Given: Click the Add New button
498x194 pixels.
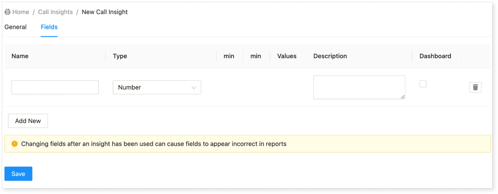Looking at the screenshot, I should pyautogui.click(x=28, y=121).
